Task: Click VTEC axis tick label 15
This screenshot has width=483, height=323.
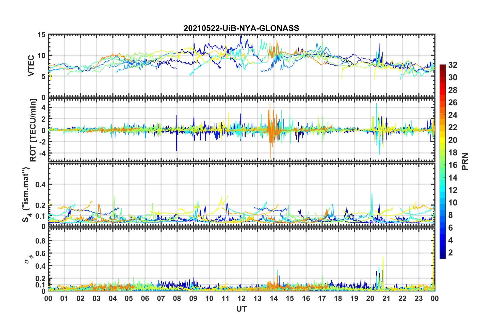Action: (41, 35)
